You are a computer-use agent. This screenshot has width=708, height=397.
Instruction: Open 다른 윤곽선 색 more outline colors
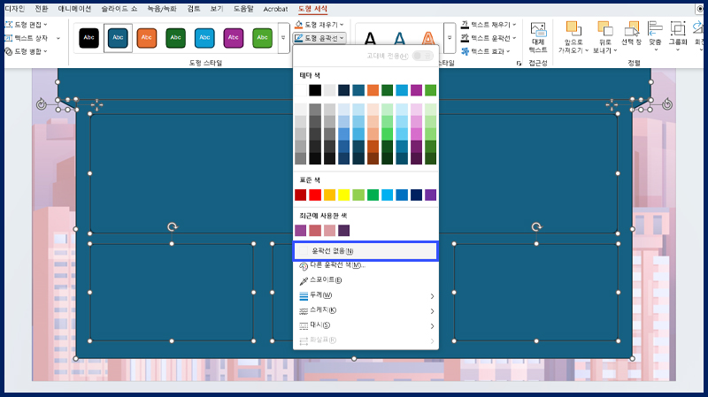tap(366, 265)
